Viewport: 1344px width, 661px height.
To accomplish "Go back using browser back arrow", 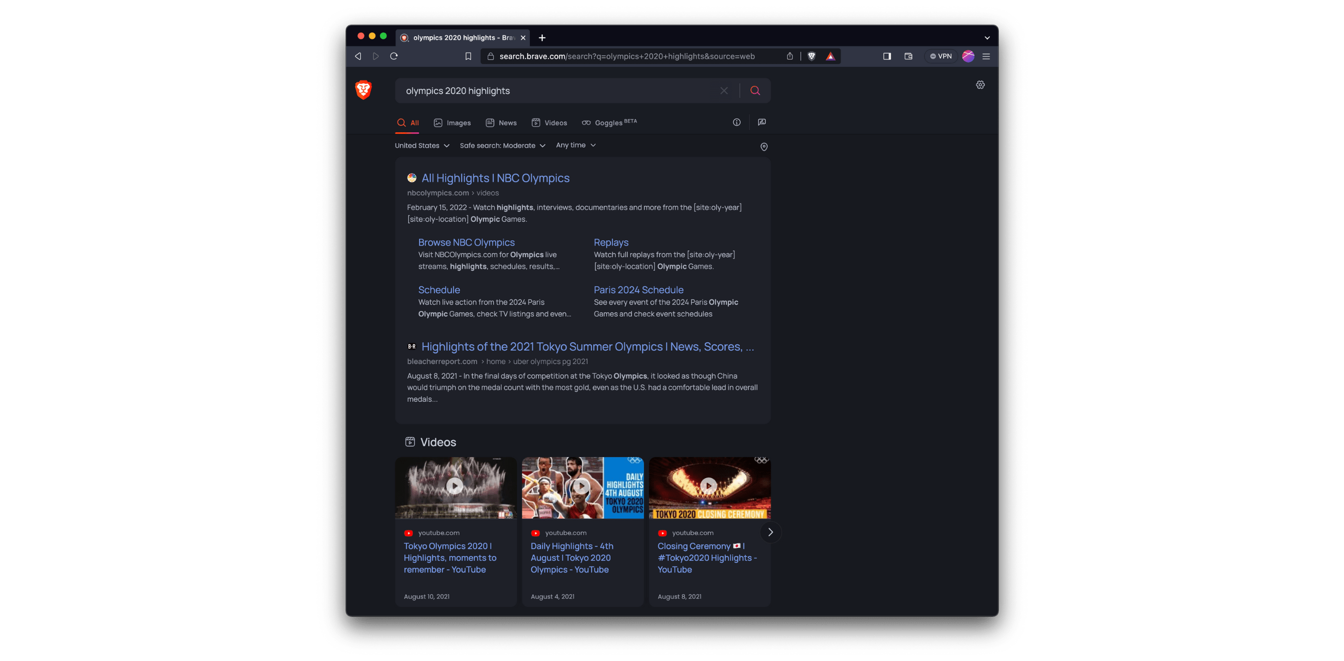I will point(358,57).
